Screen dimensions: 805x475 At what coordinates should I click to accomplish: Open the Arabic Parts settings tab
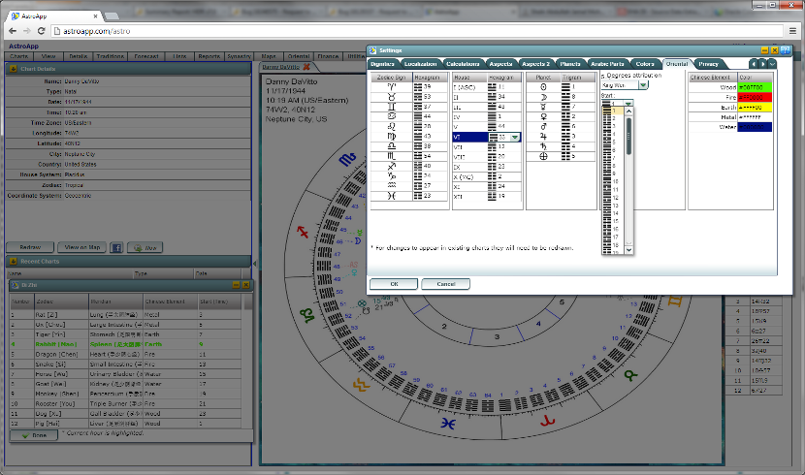(x=609, y=64)
